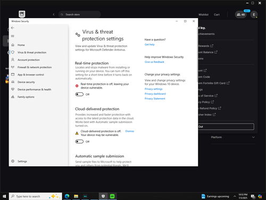Click the Settings gear icon in Windows Security
Screen dimensions: 266x200
point(13,161)
